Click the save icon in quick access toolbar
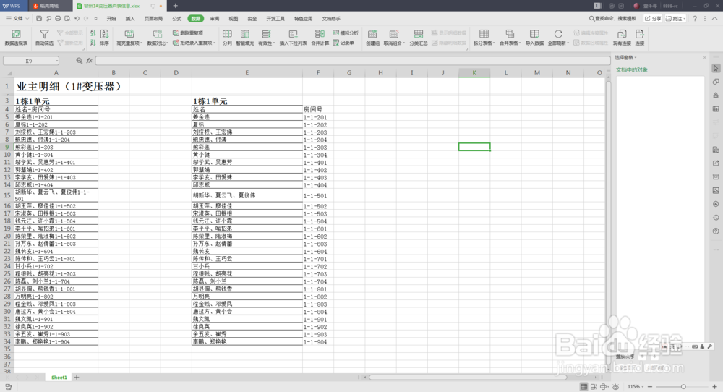The height and width of the screenshot is (392, 723). pyautogui.click(x=39, y=19)
